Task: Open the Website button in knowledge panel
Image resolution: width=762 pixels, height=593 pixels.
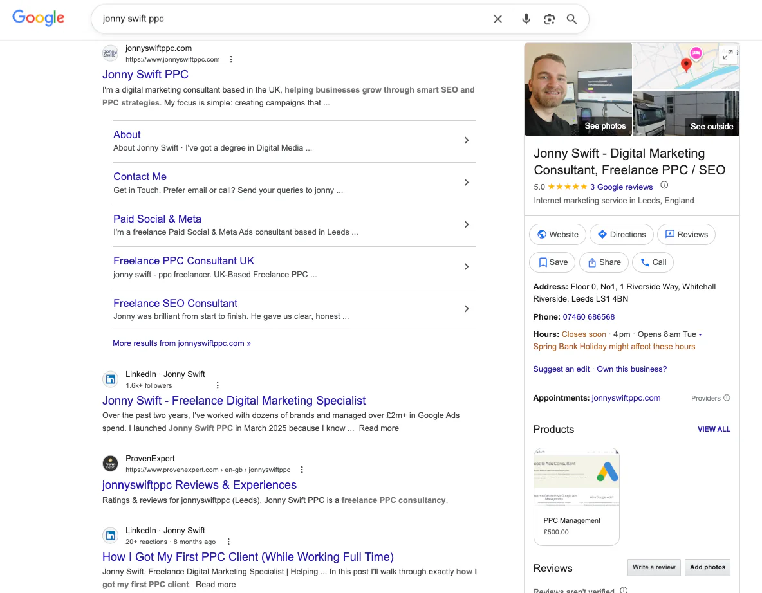Action: click(557, 235)
